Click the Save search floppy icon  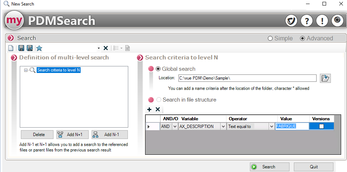pyautogui.click(x=21, y=48)
